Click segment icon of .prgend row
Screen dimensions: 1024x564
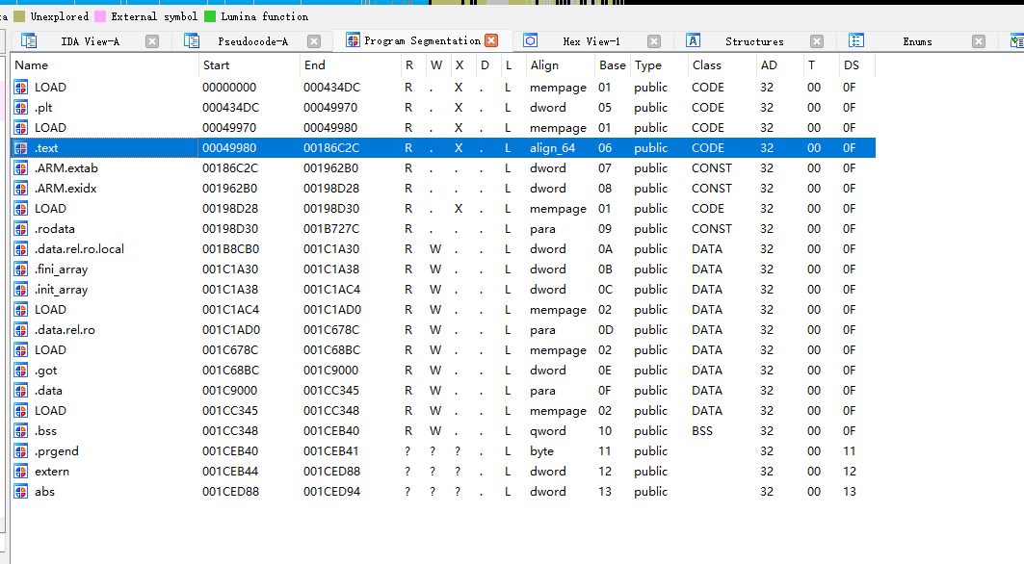(x=21, y=451)
